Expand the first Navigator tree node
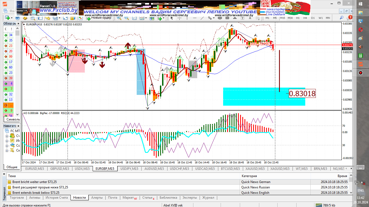369x207 pixels. 7,136
